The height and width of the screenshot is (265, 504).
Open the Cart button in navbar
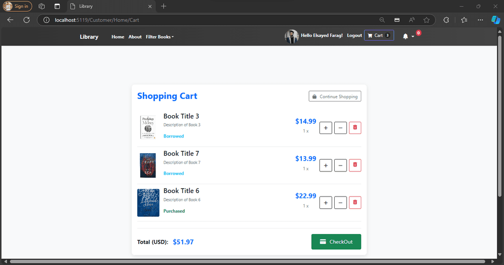pos(379,35)
